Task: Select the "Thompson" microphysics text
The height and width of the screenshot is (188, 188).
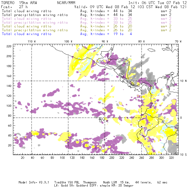Action: [90, 182]
